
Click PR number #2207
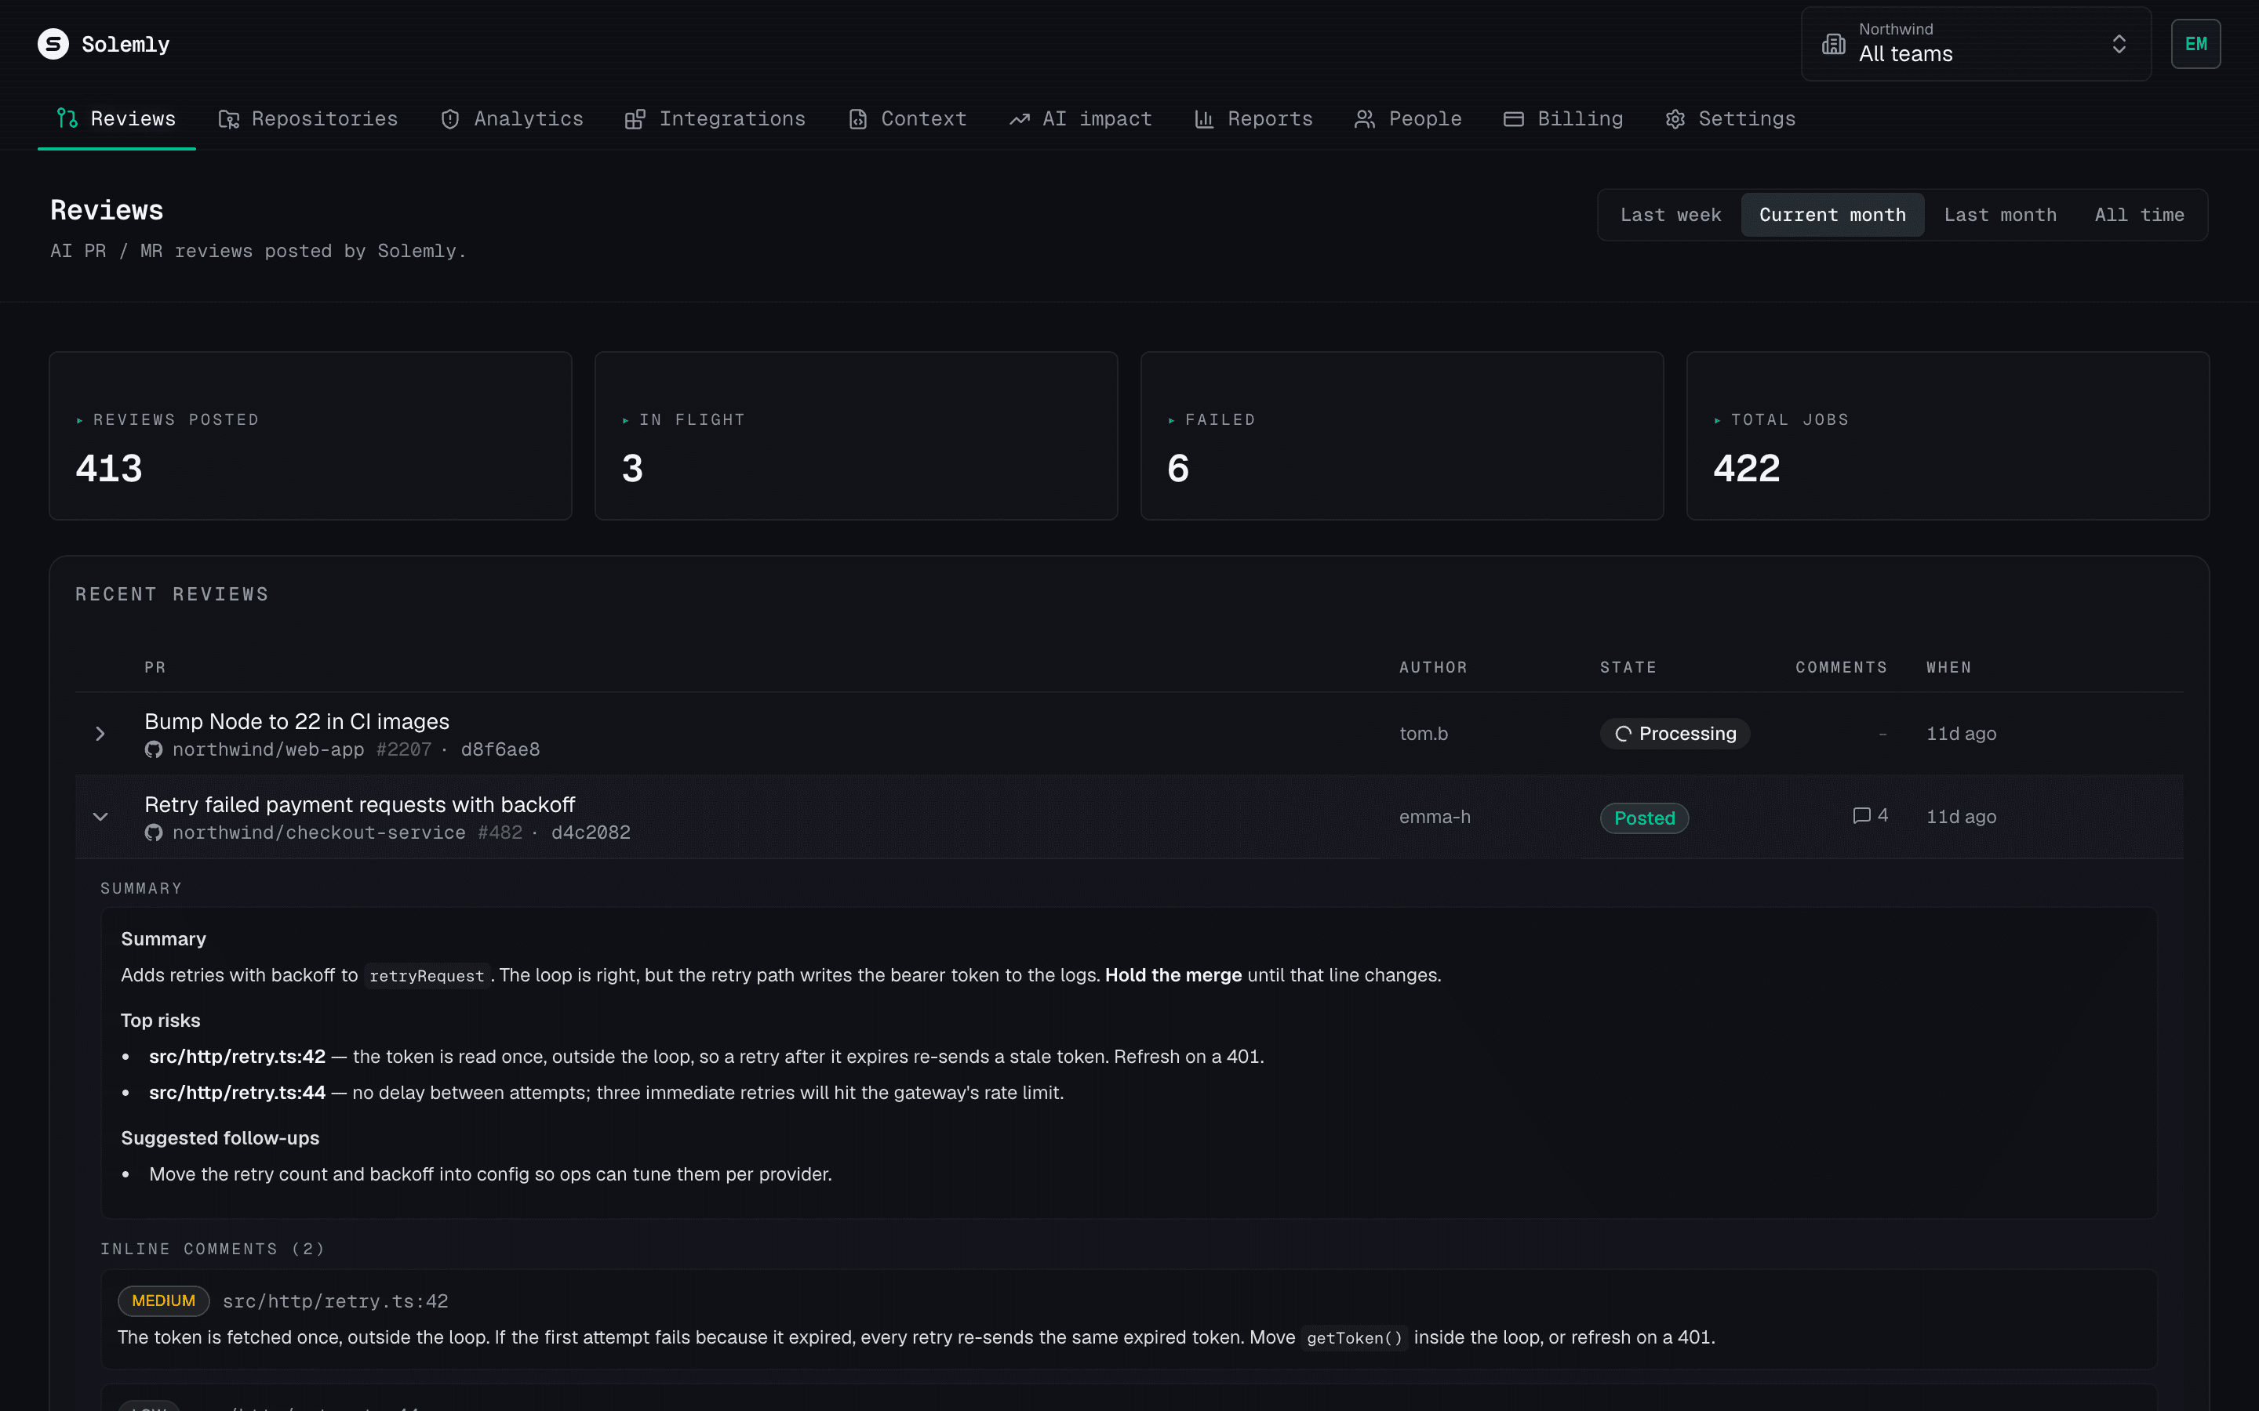tap(404, 749)
